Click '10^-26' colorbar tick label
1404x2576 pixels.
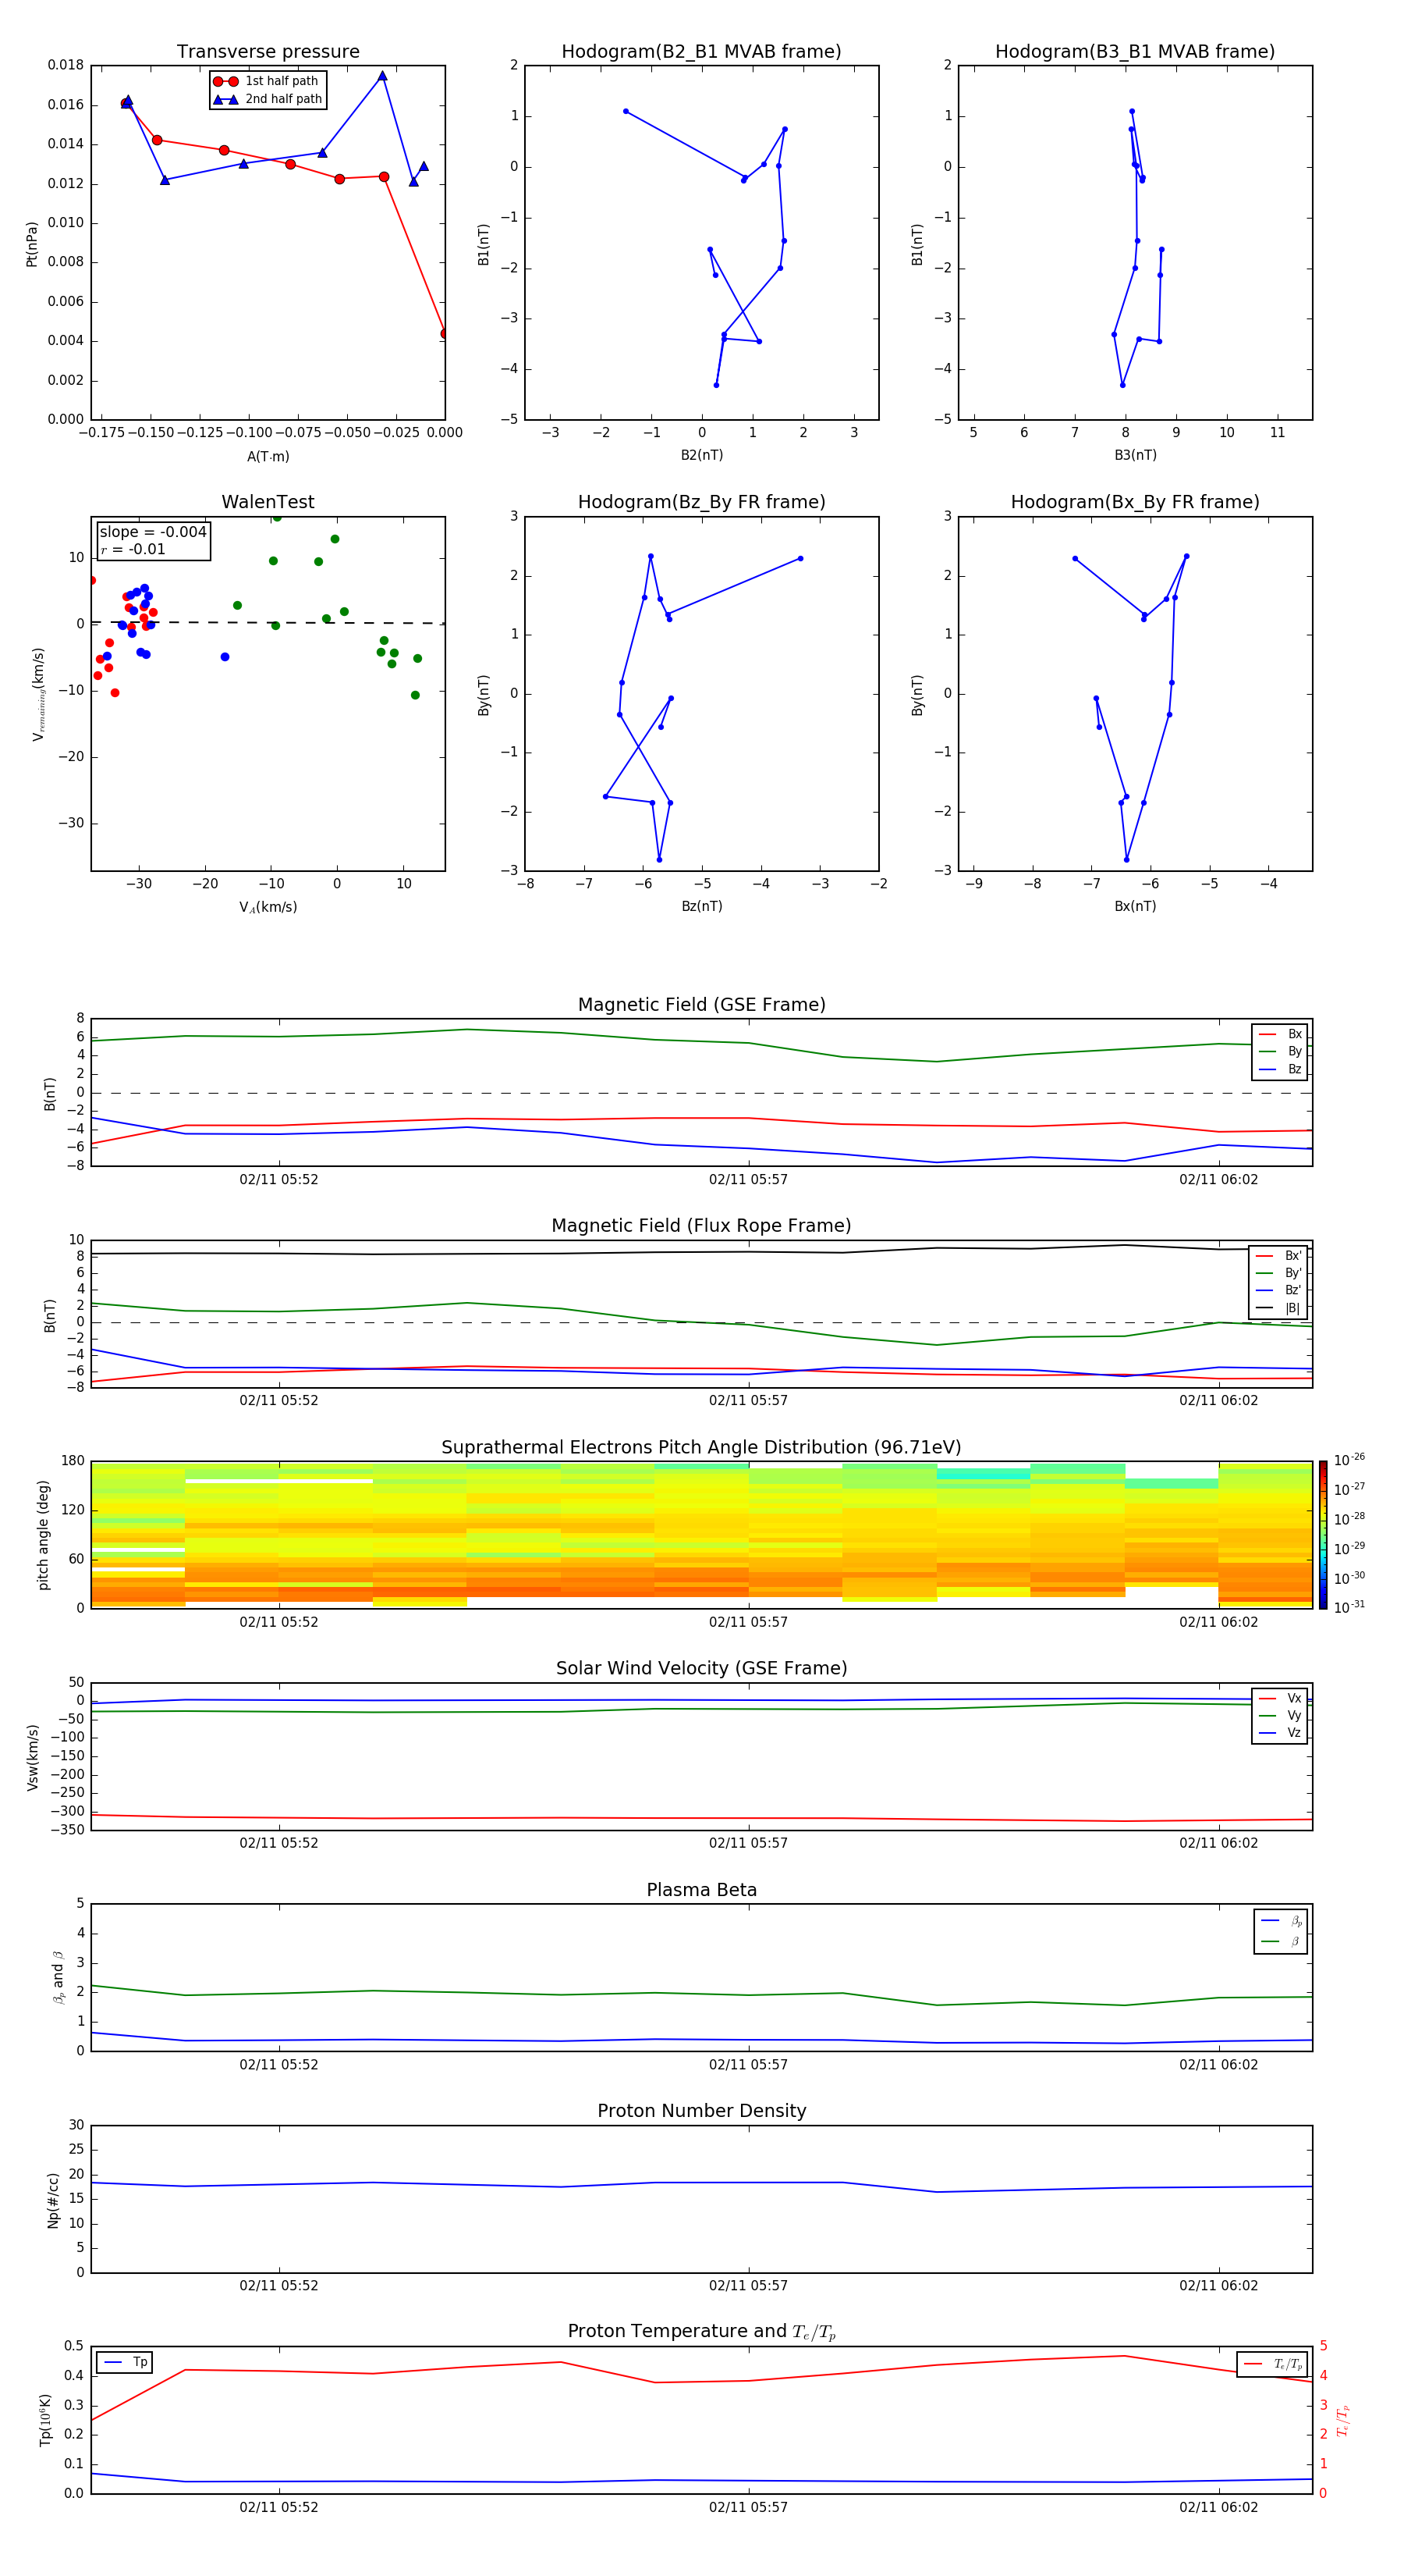(1349, 1460)
